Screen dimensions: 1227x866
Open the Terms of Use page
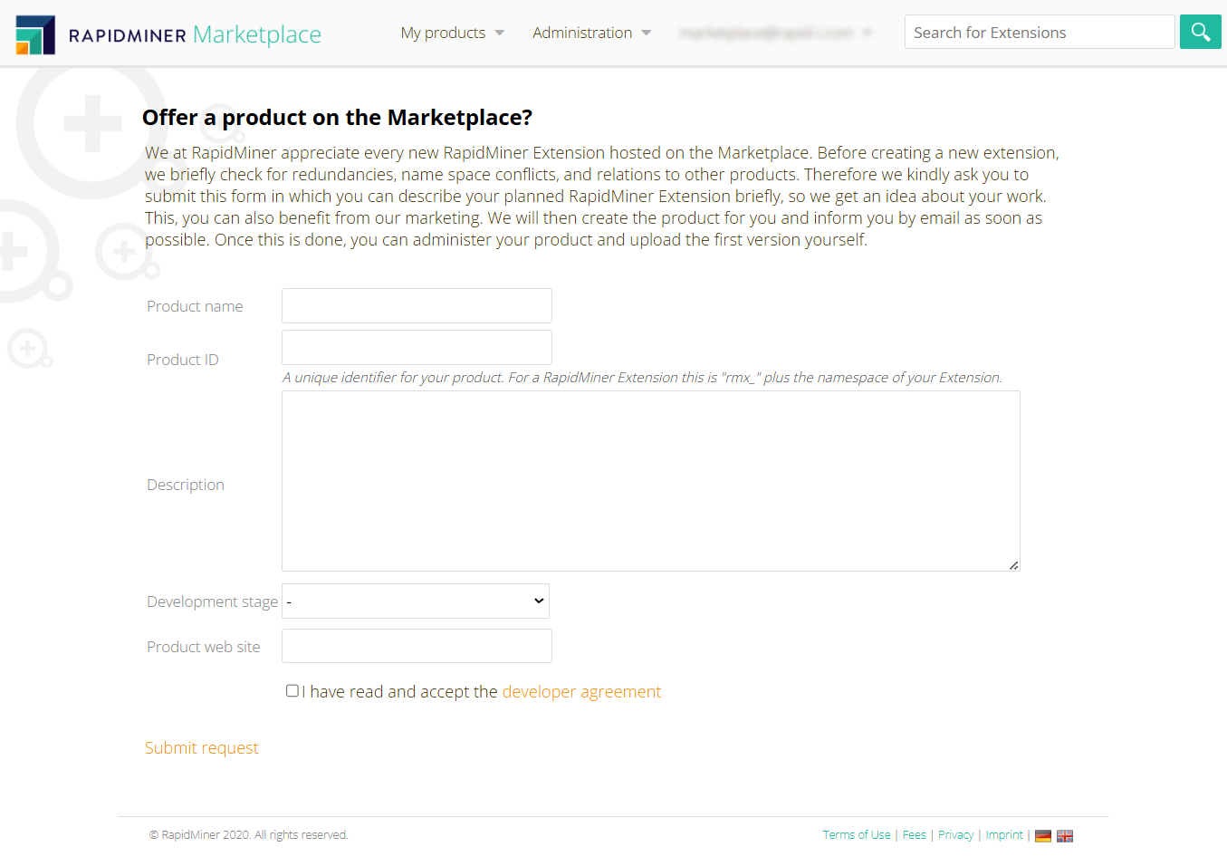pos(856,834)
